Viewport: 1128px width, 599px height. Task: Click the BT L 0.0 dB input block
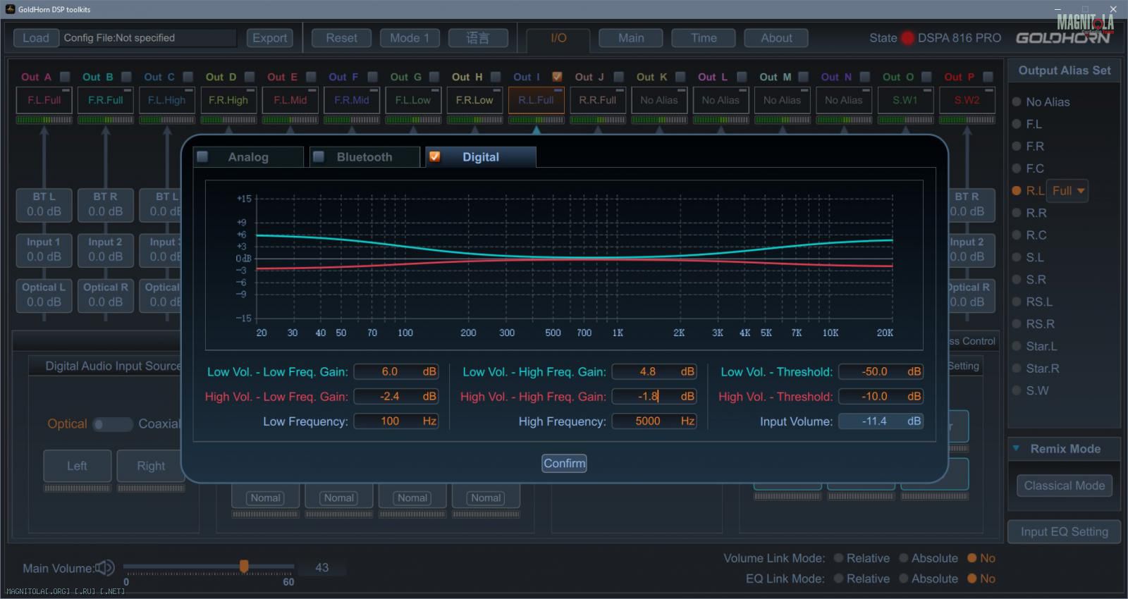click(x=44, y=204)
